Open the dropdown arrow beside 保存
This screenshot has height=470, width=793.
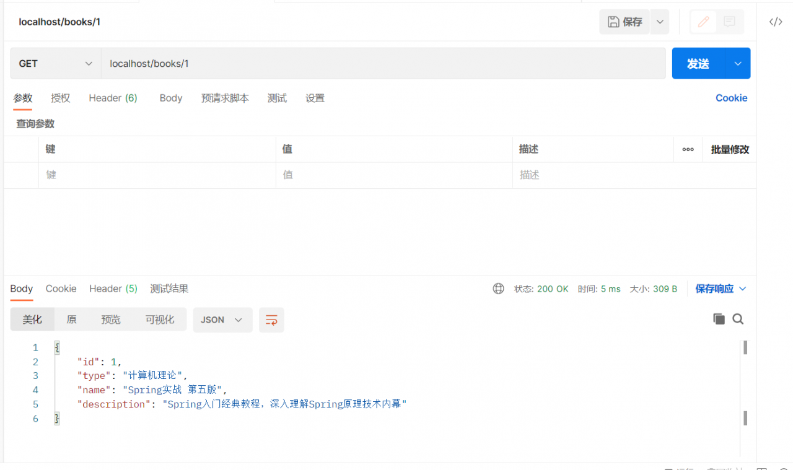660,22
